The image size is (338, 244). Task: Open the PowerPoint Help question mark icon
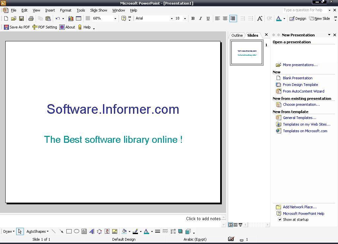(x=123, y=19)
